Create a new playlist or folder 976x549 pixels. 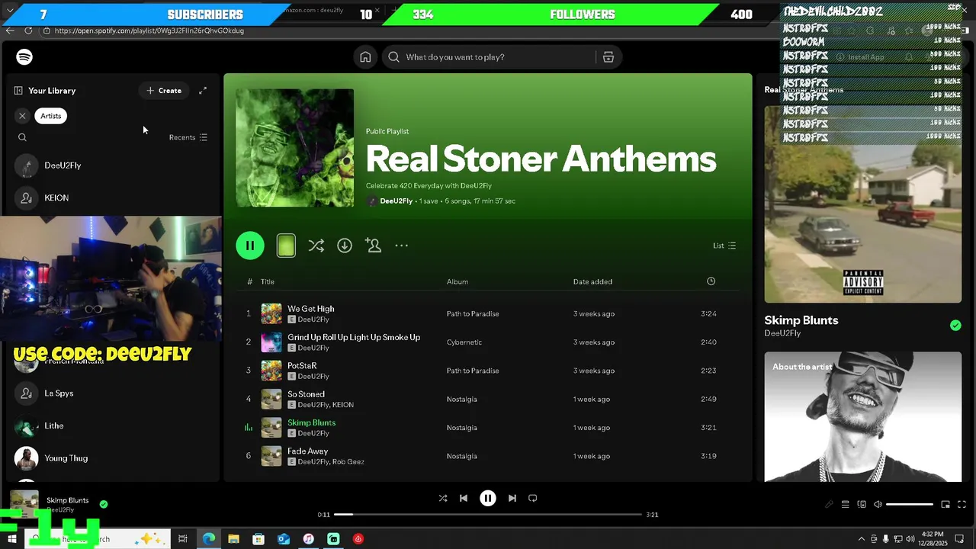click(x=164, y=91)
